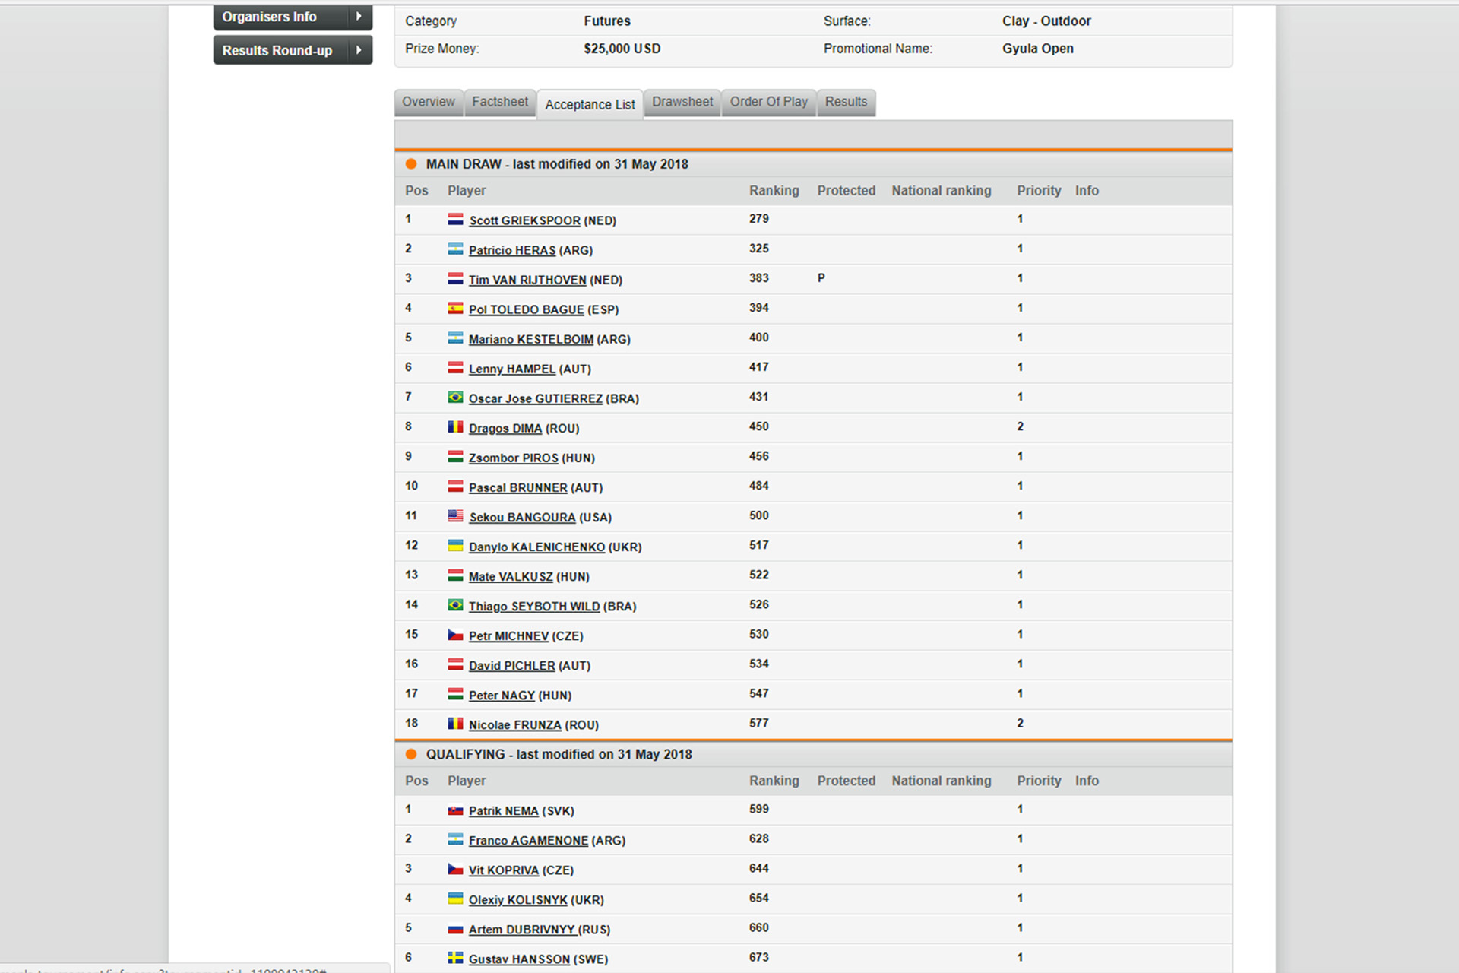This screenshot has height=973, width=1459.
Task: Open the Order Of Play tab
Action: point(768,102)
